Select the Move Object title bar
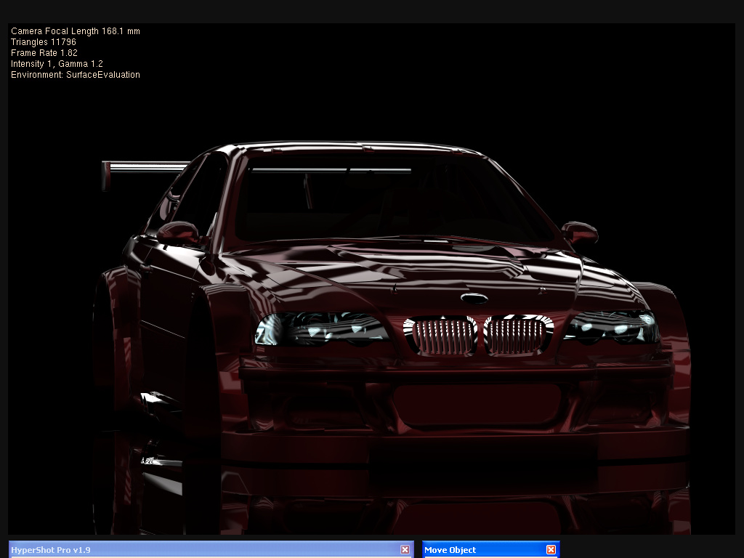This screenshot has width=744, height=558. (491, 549)
